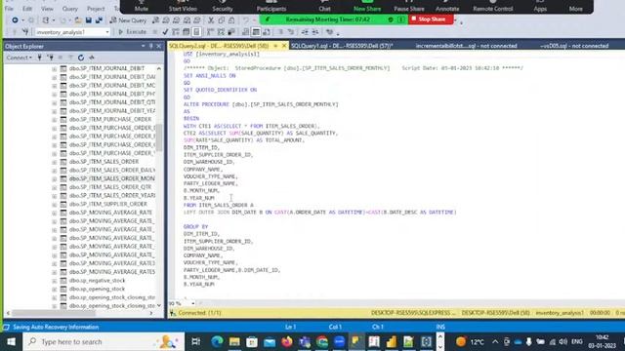Click the Execute query button

[133, 32]
